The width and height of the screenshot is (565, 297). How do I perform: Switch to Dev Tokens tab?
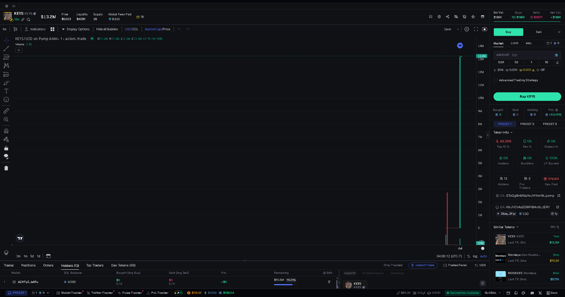(x=123, y=265)
